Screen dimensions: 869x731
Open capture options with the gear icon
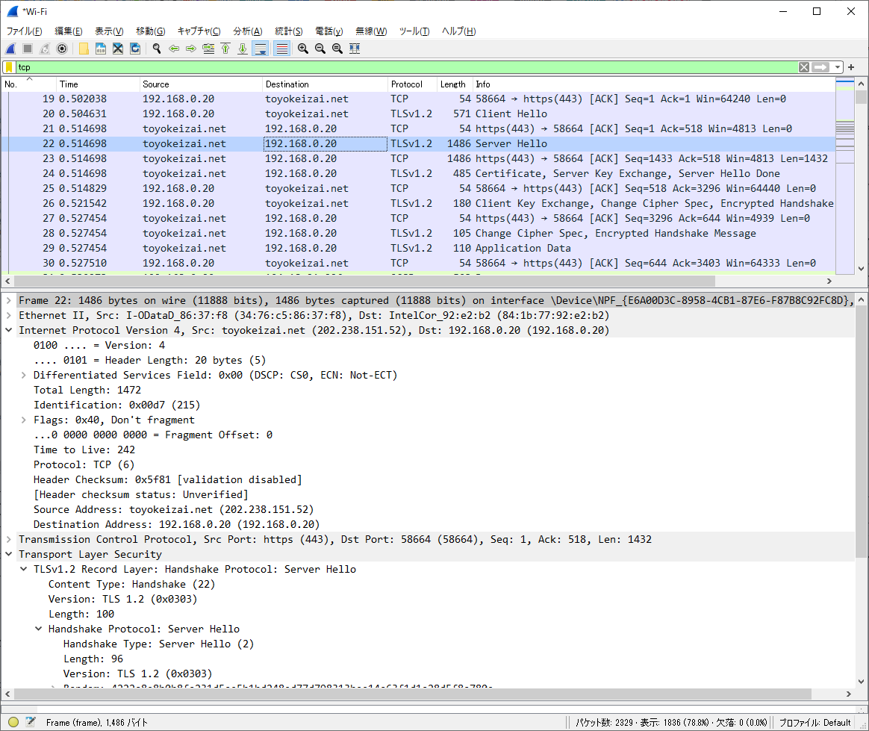click(62, 48)
